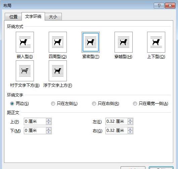Image resolution: width=178 pixels, height=169 pixels.
Task: Increase the 左(E) distance value
Action: coord(130,120)
